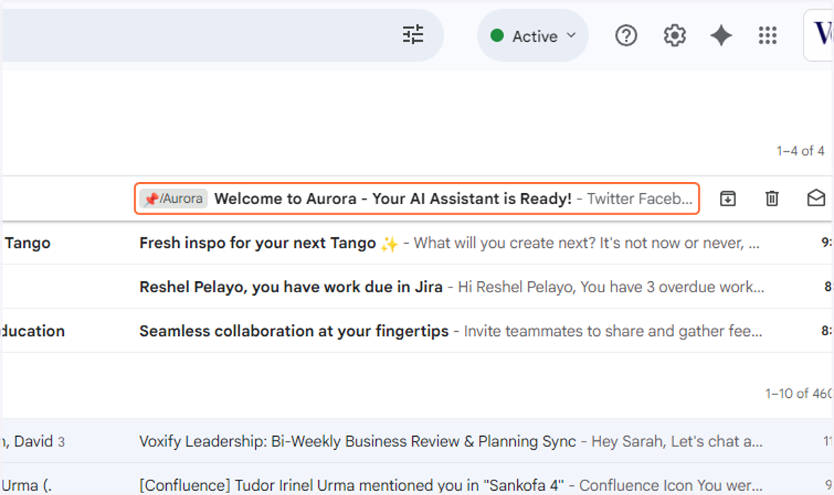834x495 pixels.
Task: Open the Gemini sparkle icon
Action: [x=721, y=35]
